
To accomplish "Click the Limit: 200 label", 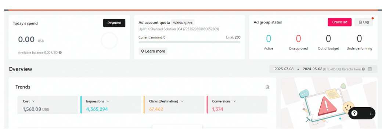I will click(233, 37).
